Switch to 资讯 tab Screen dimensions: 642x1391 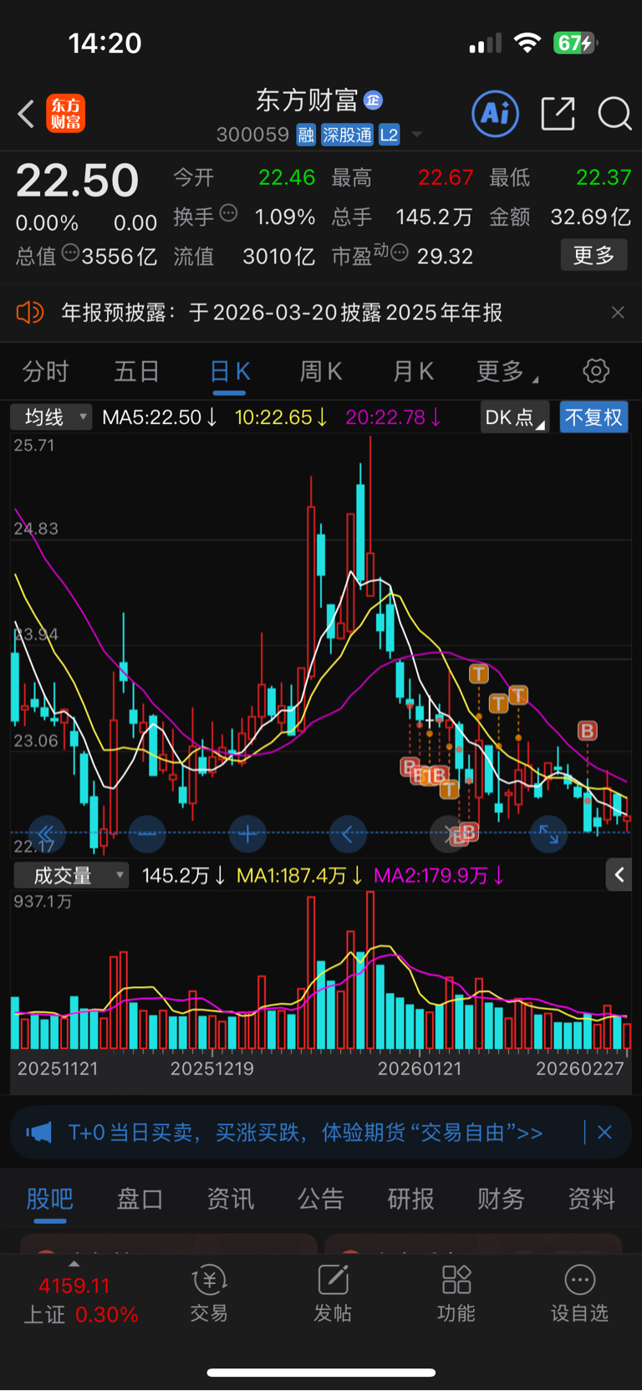point(230,1199)
